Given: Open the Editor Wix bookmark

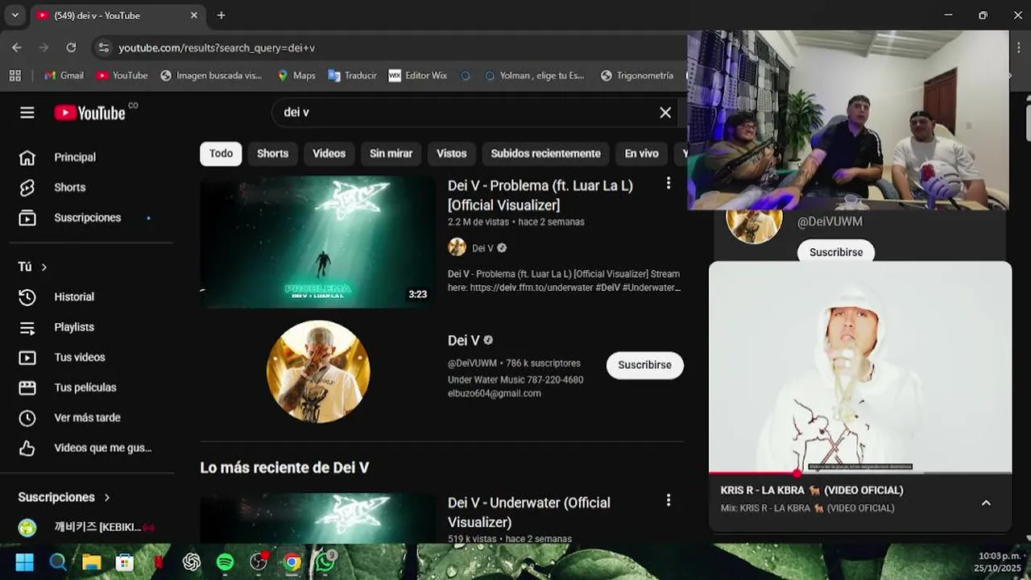Looking at the screenshot, I should point(417,75).
